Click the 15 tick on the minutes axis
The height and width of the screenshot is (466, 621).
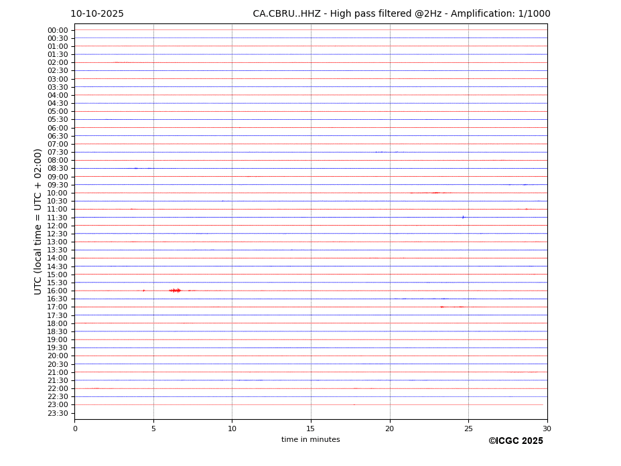point(311,429)
